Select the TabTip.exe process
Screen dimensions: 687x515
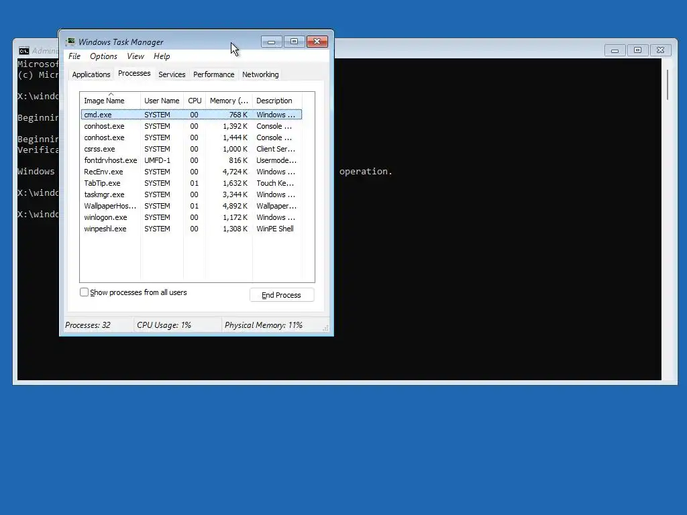[x=191, y=183]
